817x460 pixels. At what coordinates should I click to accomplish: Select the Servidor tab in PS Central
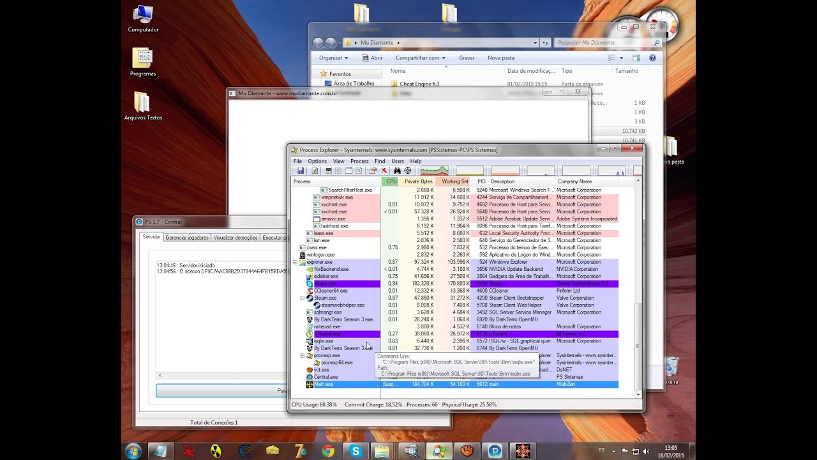(x=152, y=237)
